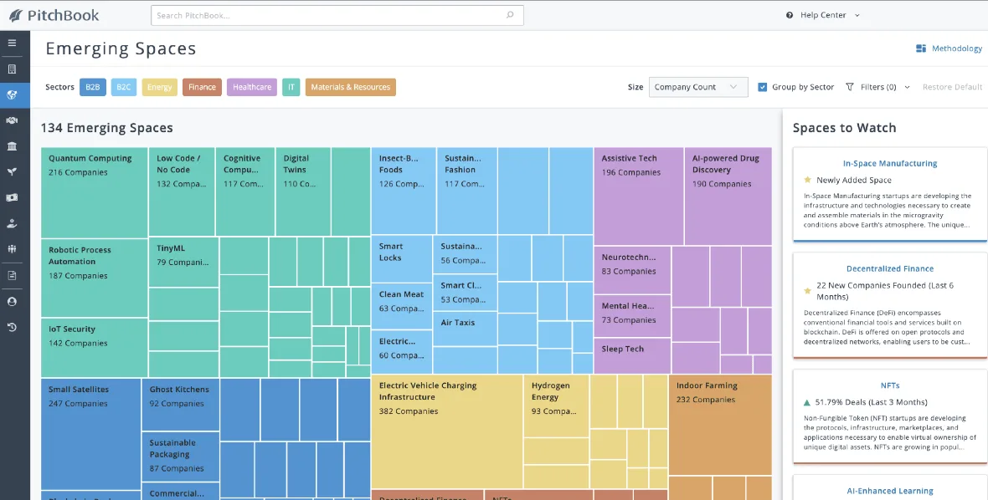Open the In-Space Manufacturing link
Screen dimensions: 988x500
[890, 164]
